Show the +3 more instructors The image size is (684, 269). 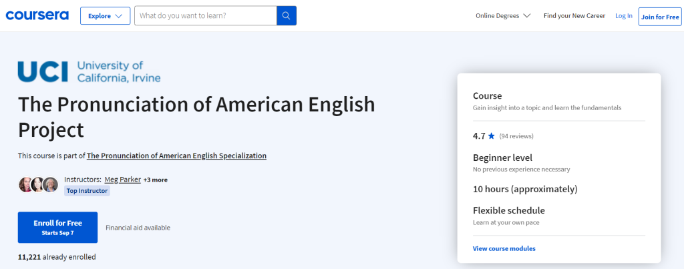point(155,180)
